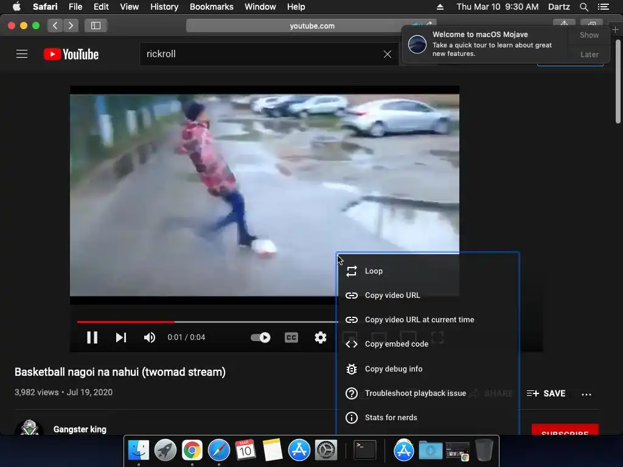Screen dimensions: 623x467
Task: Toggle closed captions CC button
Action: coord(291,337)
